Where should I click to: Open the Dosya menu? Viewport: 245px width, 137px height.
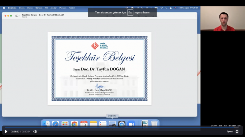(22, 8)
